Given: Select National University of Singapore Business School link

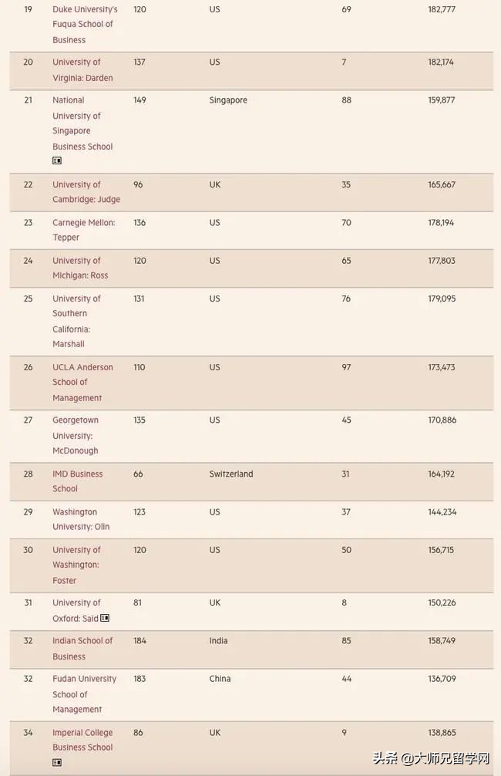Looking at the screenshot, I should pos(82,123).
